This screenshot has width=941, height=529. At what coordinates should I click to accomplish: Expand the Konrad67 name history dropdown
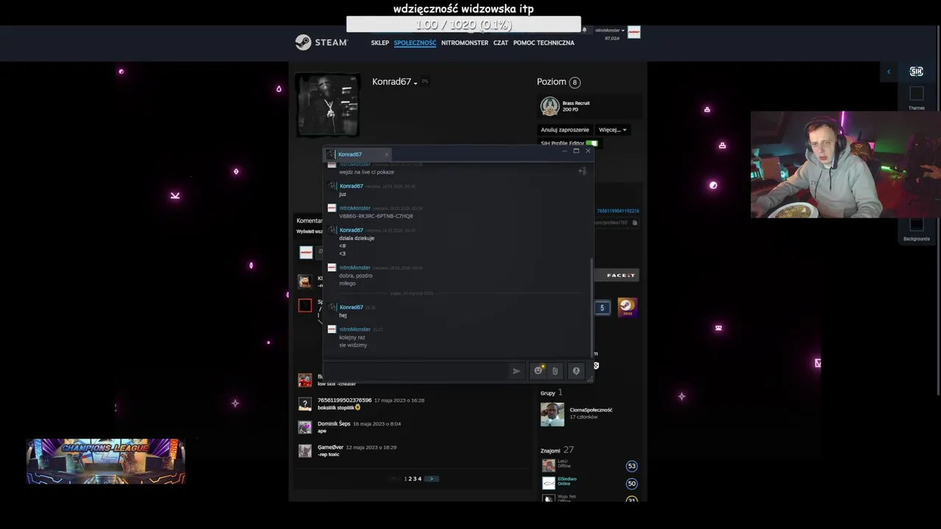pyautogui.click(x=415, y=83)
